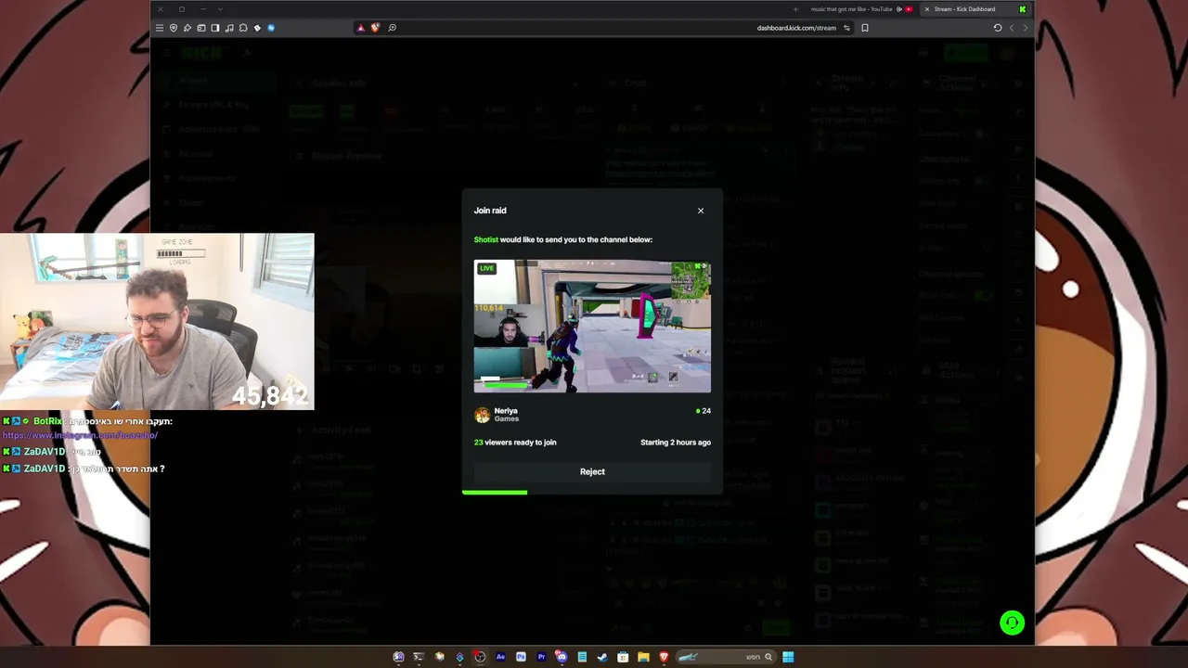Launch Photoshop from the taskbar
Viewport: 1188px width, 668px height.
(521, 657)
